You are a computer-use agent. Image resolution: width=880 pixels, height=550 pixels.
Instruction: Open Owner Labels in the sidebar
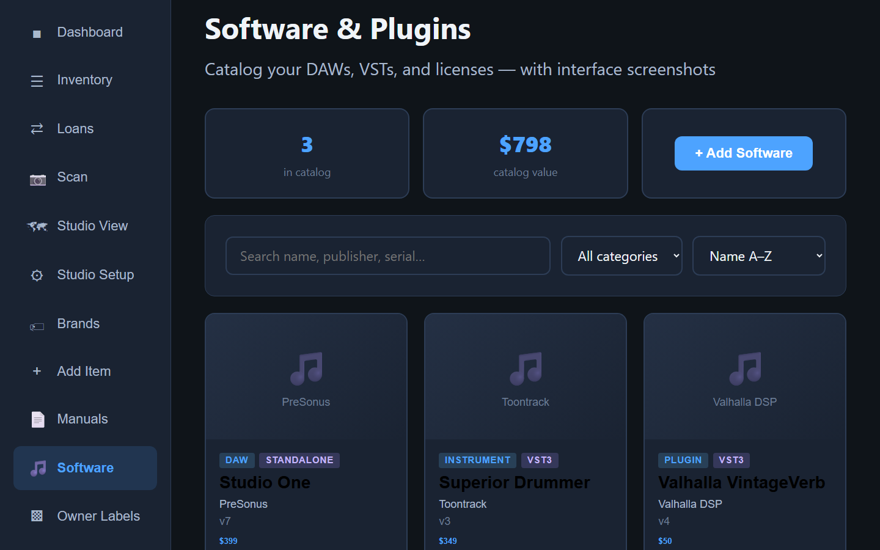point(85,516)
